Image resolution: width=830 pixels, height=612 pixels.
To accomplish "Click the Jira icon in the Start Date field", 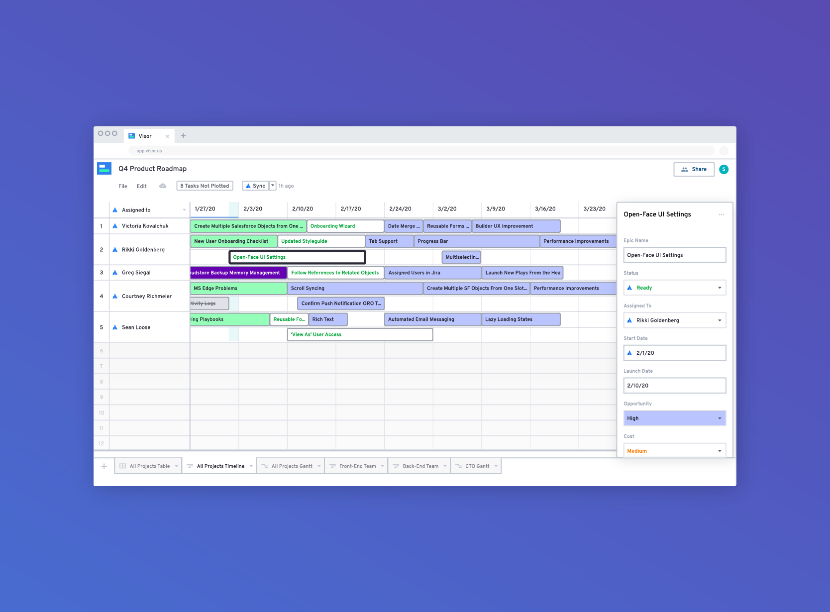I will pyautogui.click(x=629, y=353).
